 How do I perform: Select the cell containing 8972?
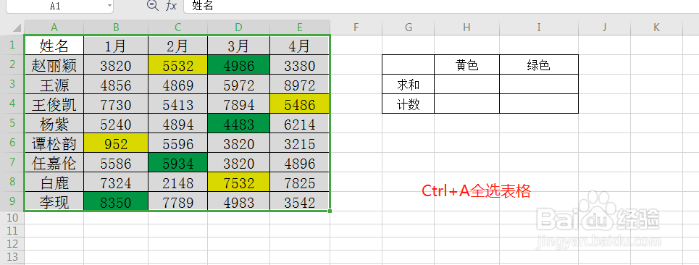pyautogui.click(x=300, y=84)
